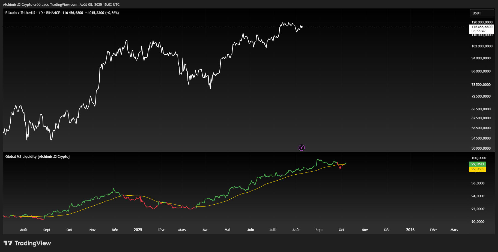498x252 pixels.
Task: Click the -1 015,3300 (-0,86%) change value
Action: coord(102,13)
